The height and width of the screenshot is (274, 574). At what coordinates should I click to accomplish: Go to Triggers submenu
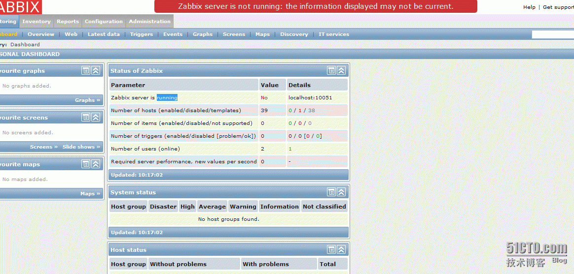[x=142, y=34]
